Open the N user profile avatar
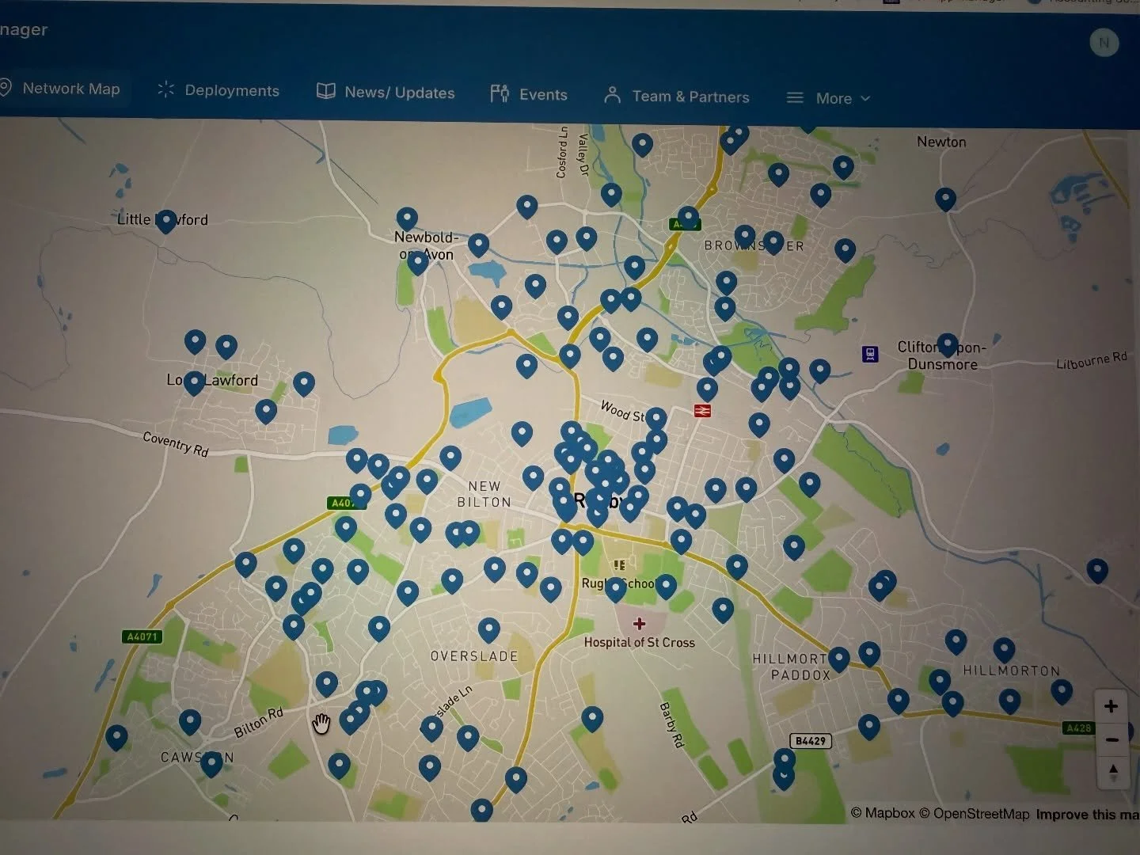 point(1104,43)
